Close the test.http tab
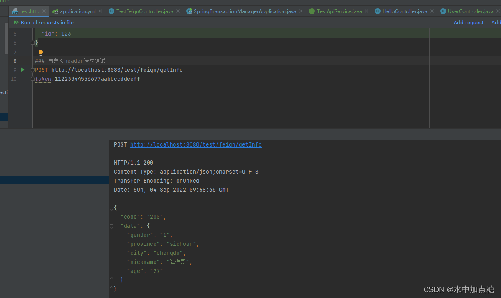This screenshot has height=298, width=501. 44,11
